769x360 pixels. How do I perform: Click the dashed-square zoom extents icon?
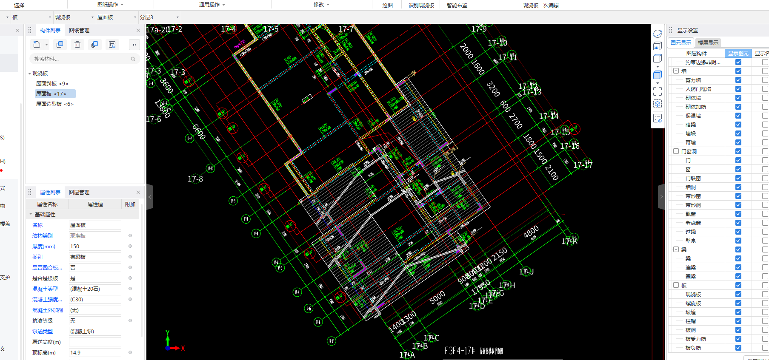coord(658,91)
